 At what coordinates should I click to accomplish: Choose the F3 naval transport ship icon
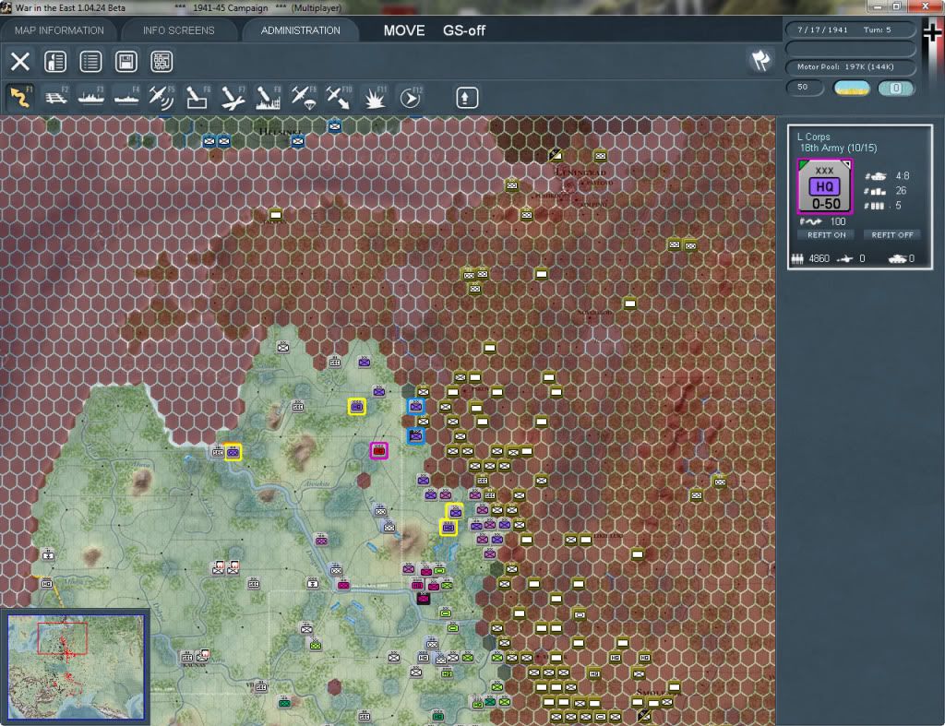click(91, 98)
